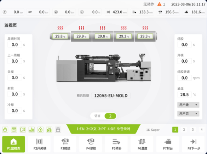Click the bar chart status icon
The height and width of the screenshot is (154, 207).
pos(31,130)
